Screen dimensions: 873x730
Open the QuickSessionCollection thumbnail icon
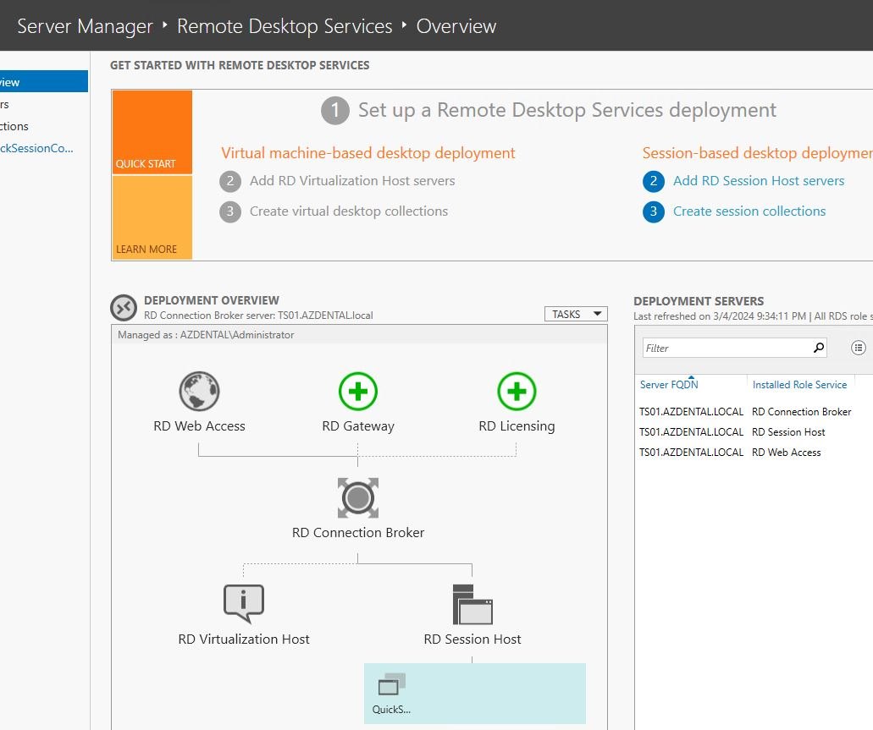[x=390, y=683]
